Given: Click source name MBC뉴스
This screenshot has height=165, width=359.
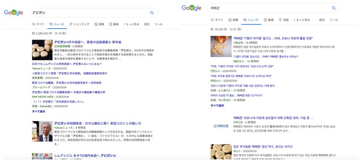Looking at the screenshot, I should [238, 61].
